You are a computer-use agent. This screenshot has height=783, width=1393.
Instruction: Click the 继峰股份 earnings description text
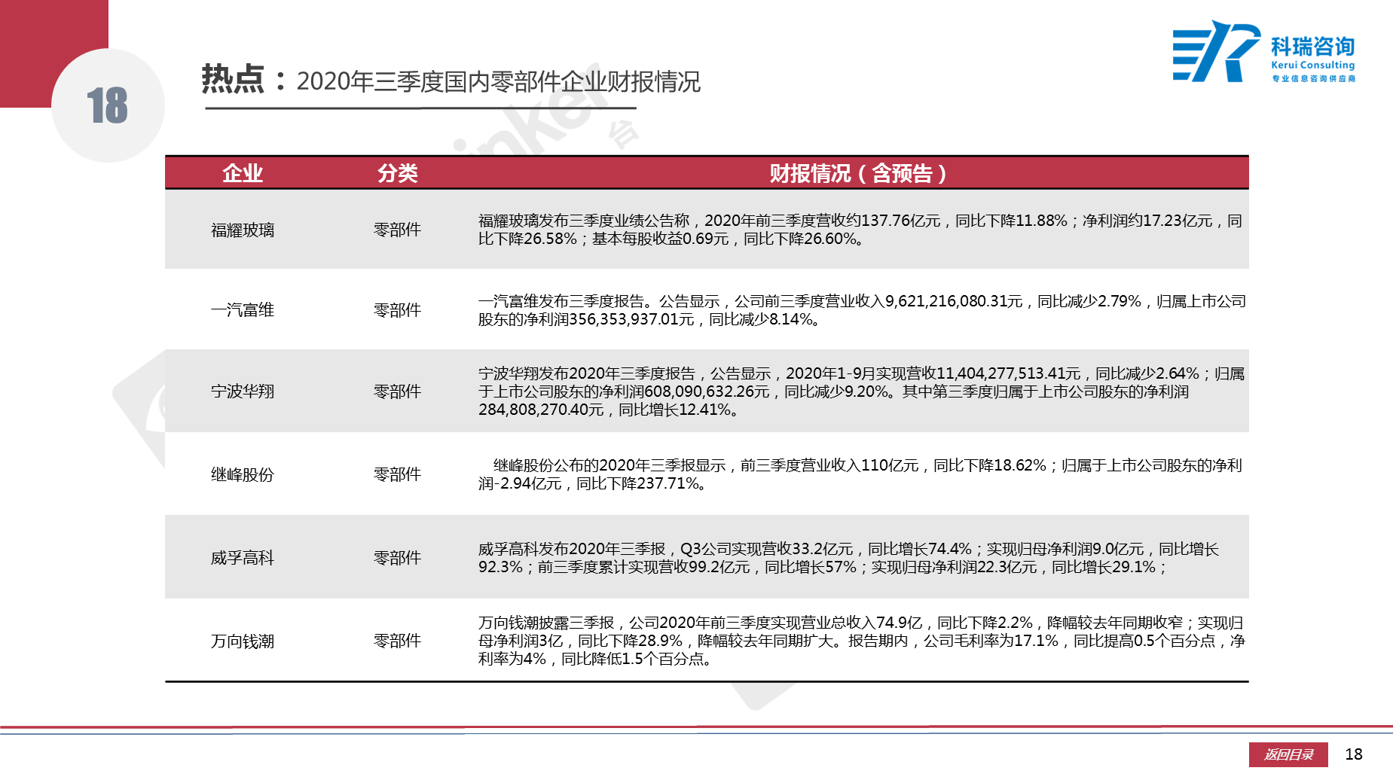click(860, 474)
